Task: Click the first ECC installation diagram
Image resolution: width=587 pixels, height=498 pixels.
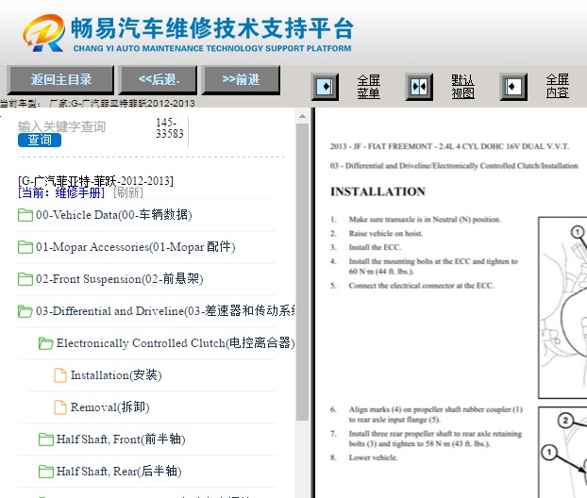Action: click(562, 307)
